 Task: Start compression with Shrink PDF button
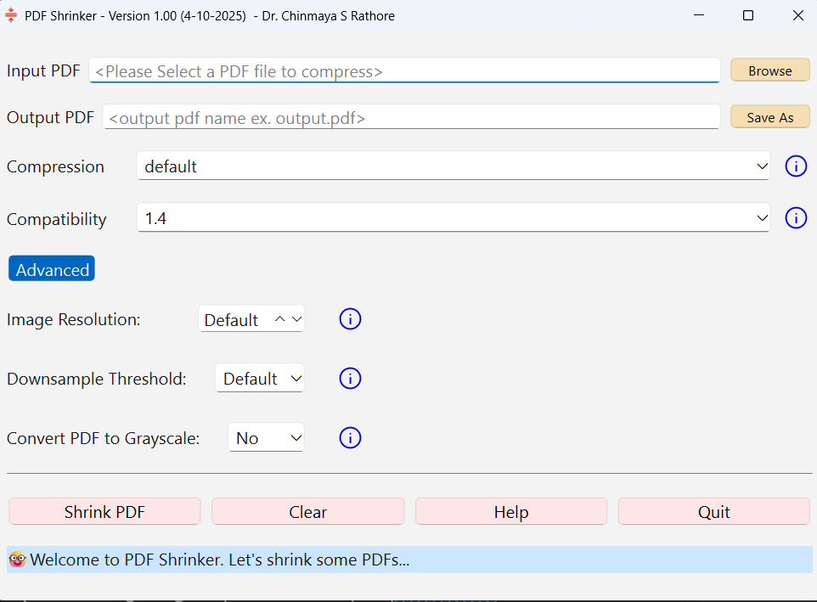click(104, 512)
